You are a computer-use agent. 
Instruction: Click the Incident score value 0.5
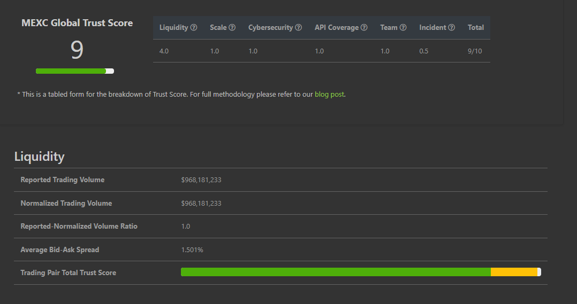point(424,51)
